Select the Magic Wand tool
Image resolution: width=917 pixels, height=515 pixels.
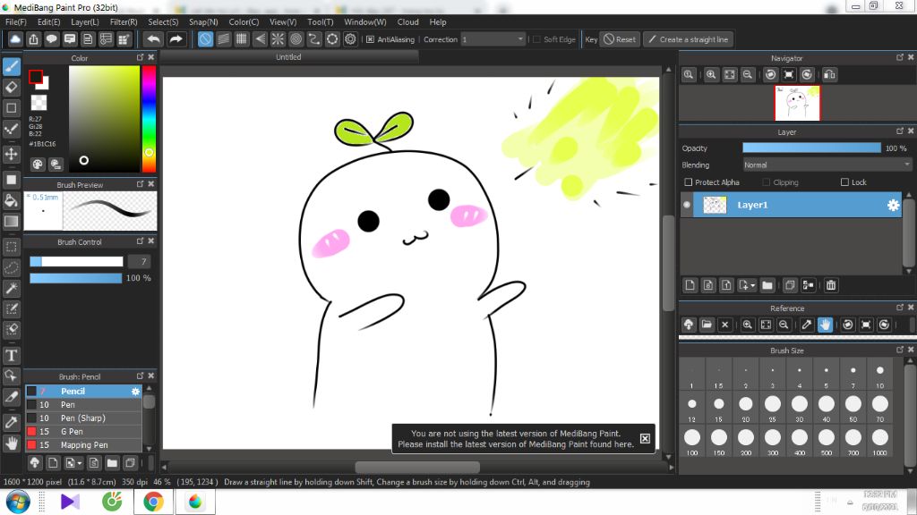11,289
